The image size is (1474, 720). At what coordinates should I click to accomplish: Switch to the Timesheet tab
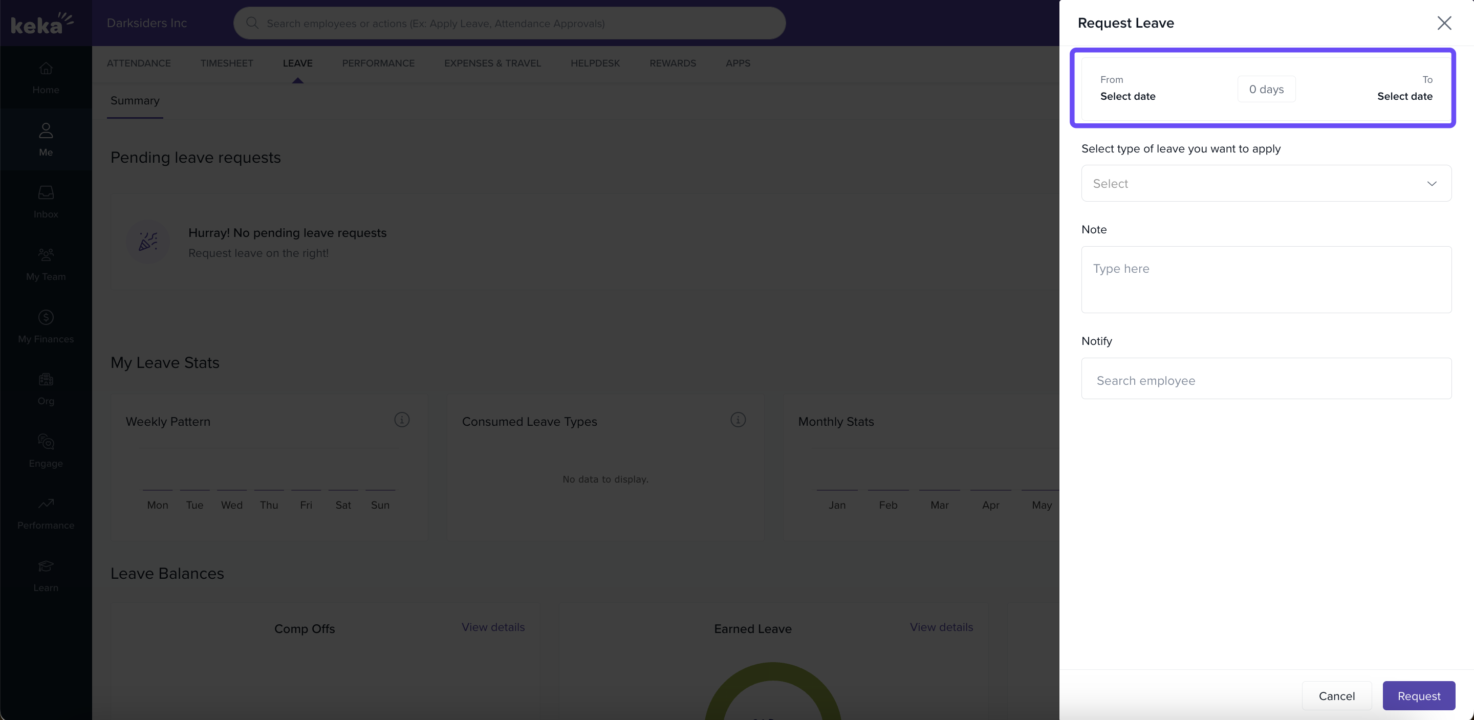point(227,63)
